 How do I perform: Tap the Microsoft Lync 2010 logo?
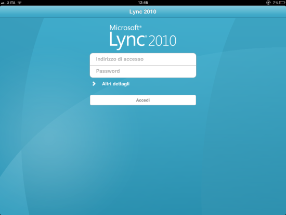tap(143, 37)
